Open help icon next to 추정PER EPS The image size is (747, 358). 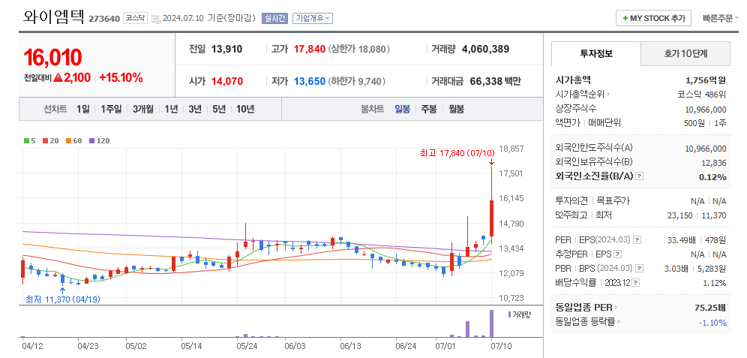[x=618, y=254]
